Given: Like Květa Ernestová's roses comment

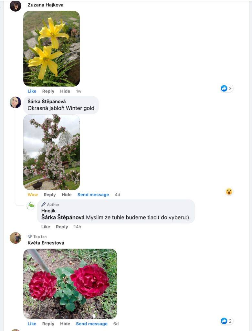Looking at the screenshot, I should point(32,324).
